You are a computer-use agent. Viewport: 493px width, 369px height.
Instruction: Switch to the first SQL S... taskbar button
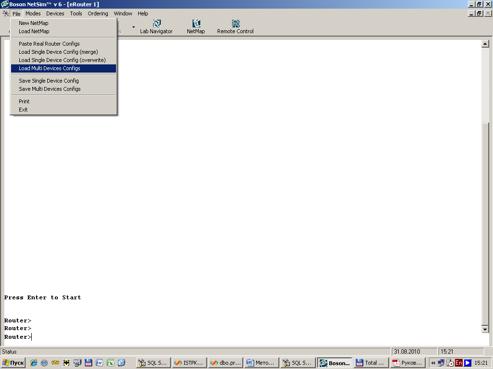[154, 363]
